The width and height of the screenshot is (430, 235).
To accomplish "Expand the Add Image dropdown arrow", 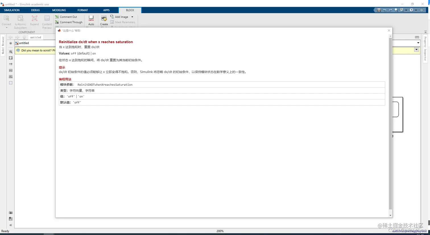I will pos(132,17).
